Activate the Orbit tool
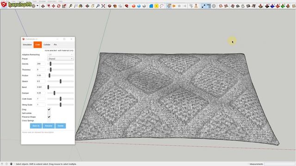The height and width of the screenshot is (166, 296). (x=87, y=6)
